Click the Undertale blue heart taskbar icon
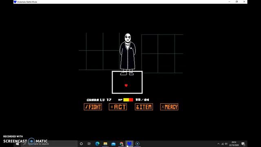Viewport: 261px width, 147px height. 129,144
